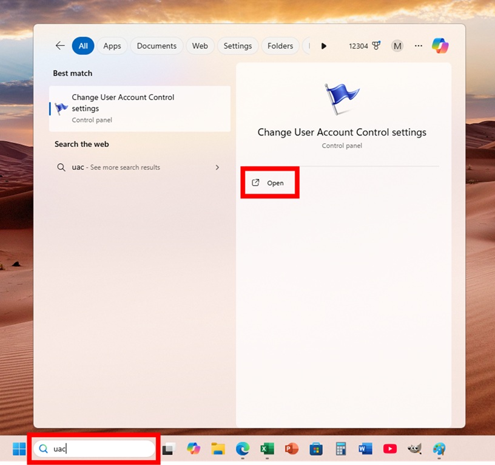
Task: Open the three-dot more options menu
Action: (418, 46)
